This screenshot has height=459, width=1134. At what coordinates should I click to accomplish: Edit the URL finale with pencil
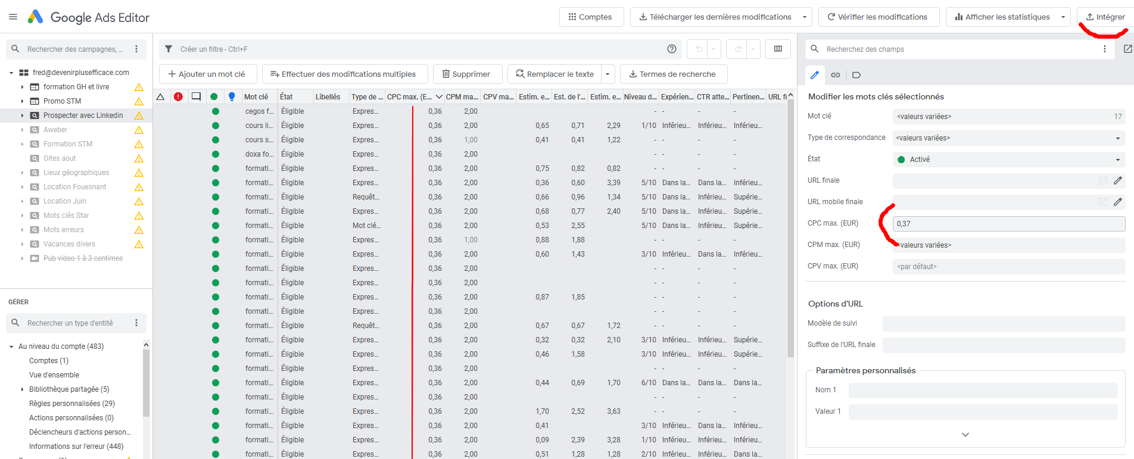pos(1118,180)
